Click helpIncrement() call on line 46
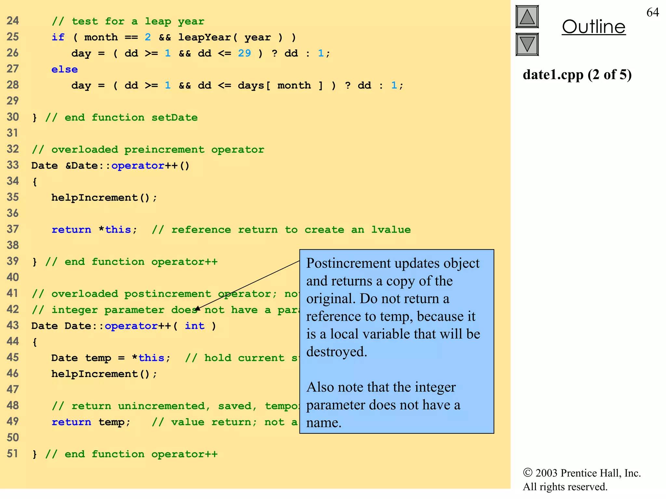The width and height of the screenshot is (666, 499). tap(104, 374)
